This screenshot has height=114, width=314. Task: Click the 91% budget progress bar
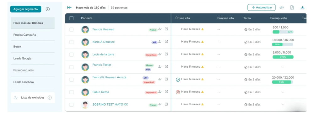[282, 82]
